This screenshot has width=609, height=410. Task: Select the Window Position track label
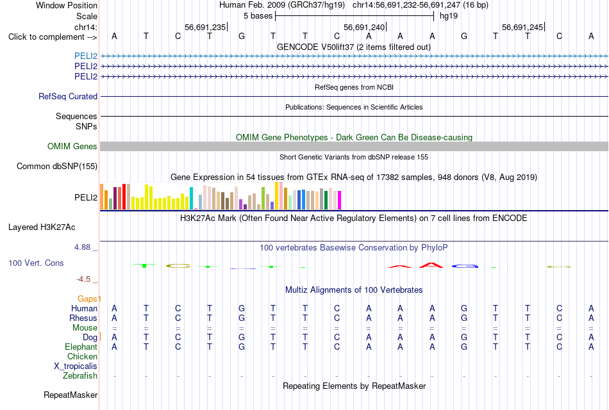[x=67, y=5]
